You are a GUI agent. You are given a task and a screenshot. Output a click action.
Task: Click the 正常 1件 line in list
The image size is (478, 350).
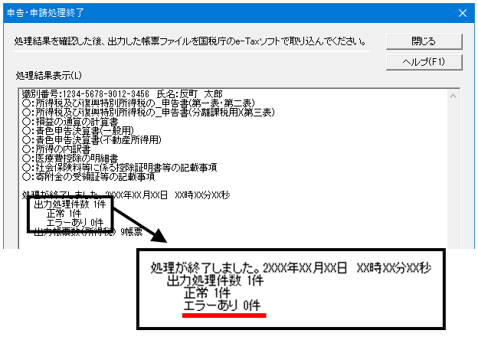click(64, 214)
